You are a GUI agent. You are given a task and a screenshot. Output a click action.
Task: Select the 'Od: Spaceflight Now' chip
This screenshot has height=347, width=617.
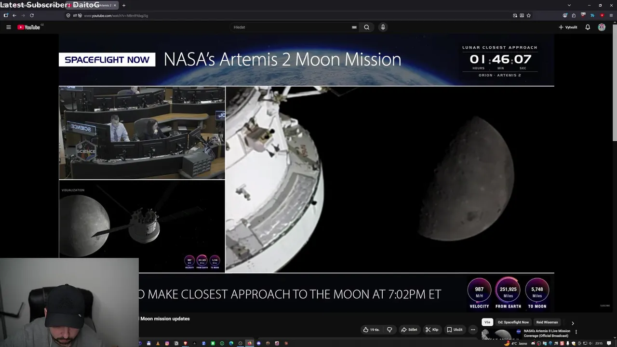[x=513, y=322]
